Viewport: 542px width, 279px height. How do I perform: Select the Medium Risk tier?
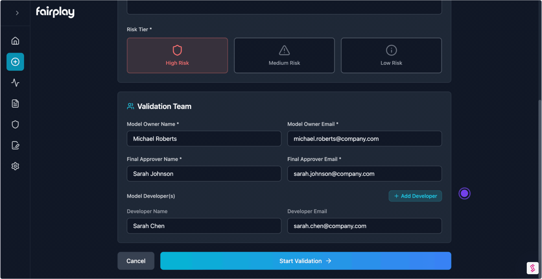[284, 56]
